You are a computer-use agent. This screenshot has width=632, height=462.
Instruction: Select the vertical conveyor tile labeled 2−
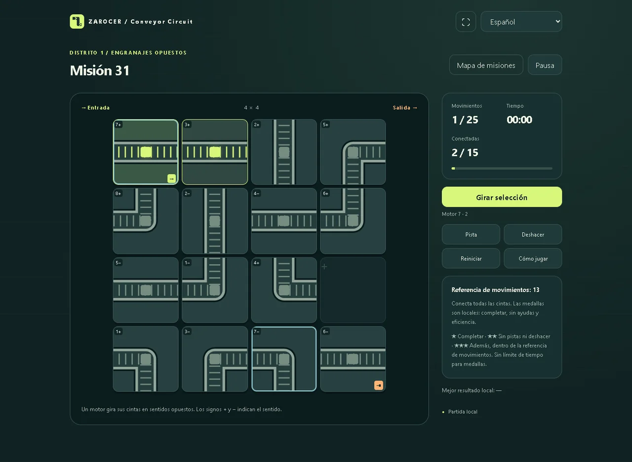[215, 221]
